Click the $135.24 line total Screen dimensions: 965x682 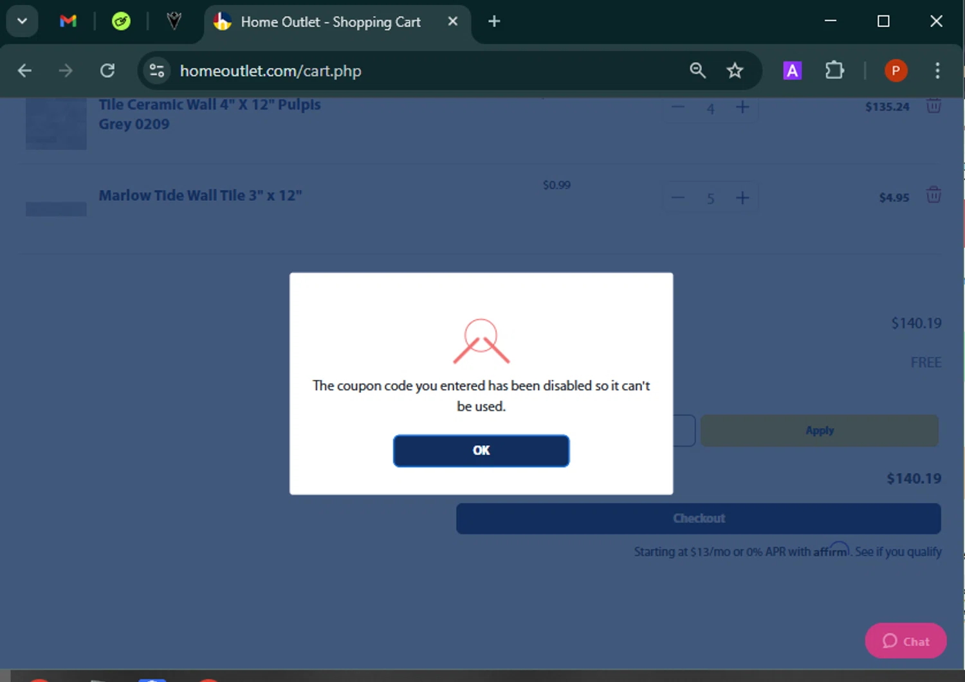pyautogui.click(x=887, y=107)
